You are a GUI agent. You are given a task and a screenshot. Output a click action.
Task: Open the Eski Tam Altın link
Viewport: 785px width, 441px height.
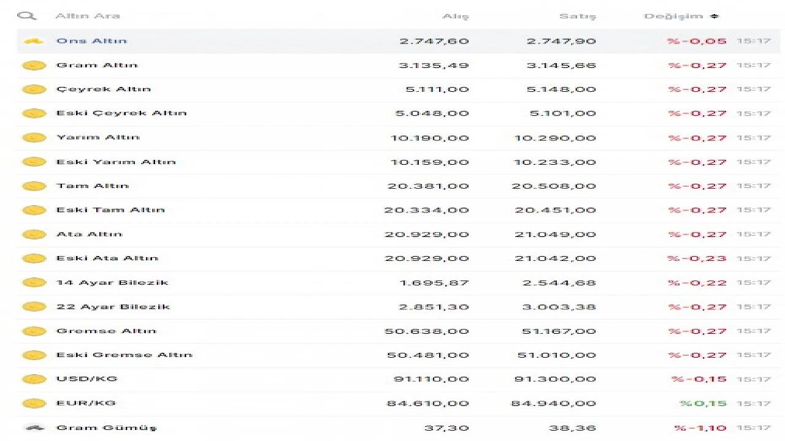[110, 210]
